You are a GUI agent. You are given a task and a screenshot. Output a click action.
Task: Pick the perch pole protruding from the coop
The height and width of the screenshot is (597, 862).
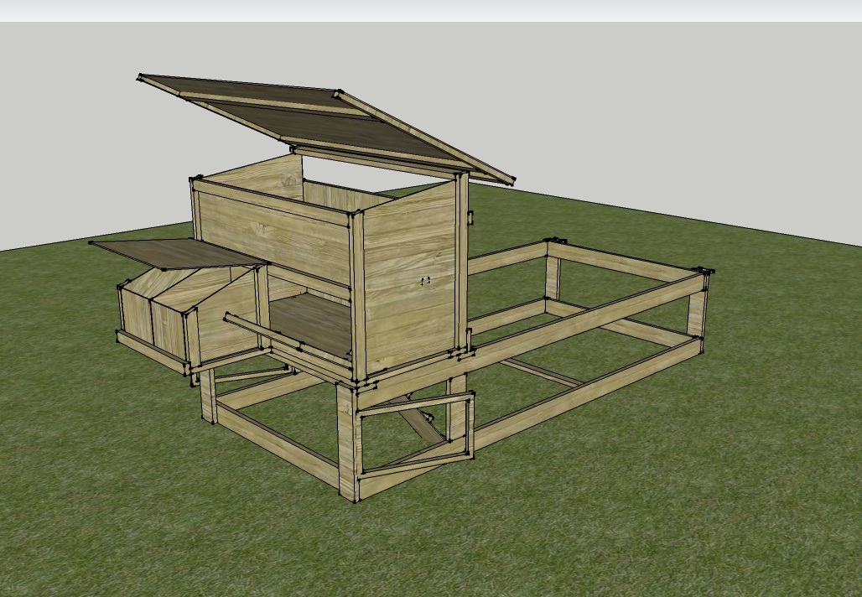(x=262, y=331)
